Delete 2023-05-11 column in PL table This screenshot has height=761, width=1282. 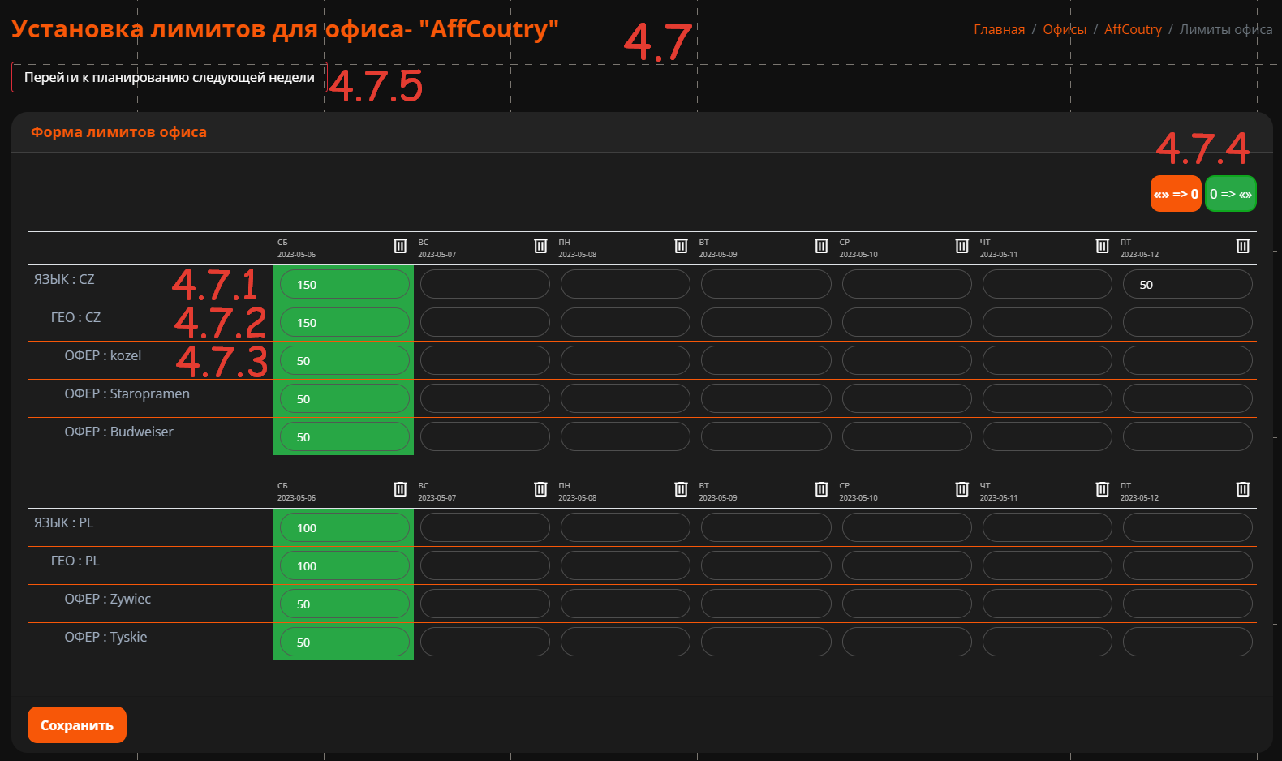coord(1102,489)
